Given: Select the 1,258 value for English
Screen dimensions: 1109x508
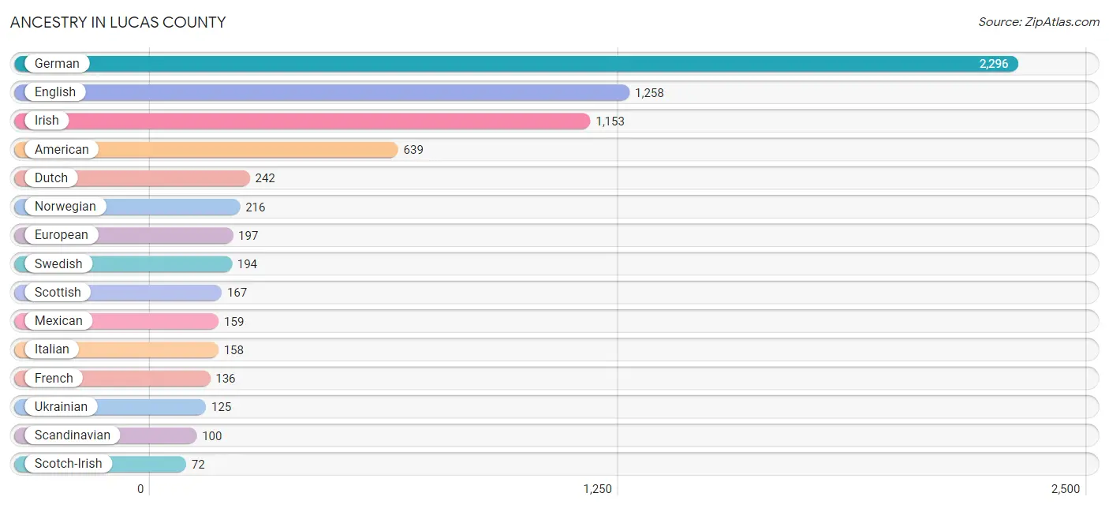Looking at the screenshot, I should tap(649, 93).
